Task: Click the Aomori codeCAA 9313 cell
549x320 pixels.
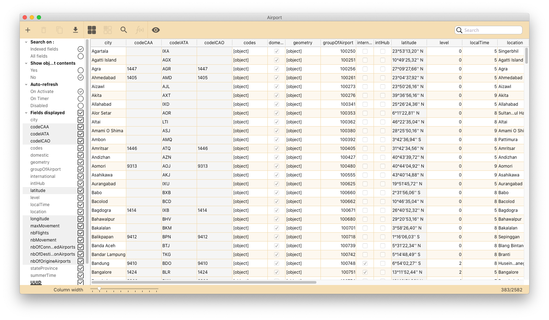Action: 144,166
